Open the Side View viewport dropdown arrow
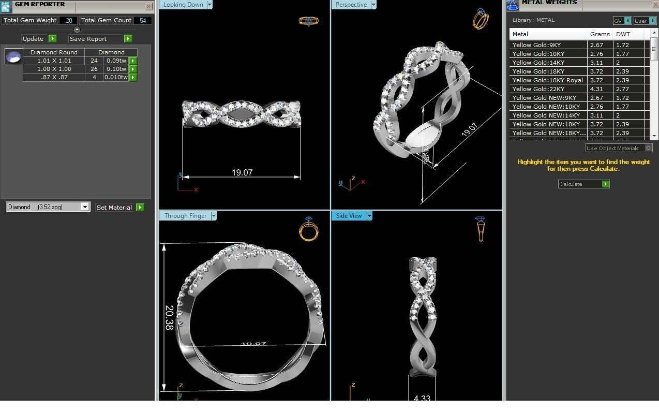659x411 pixels. click(x=369, y=216)
